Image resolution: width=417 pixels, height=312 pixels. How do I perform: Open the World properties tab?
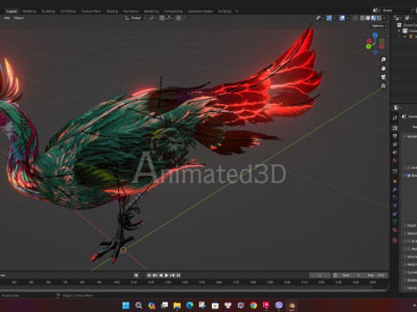tap(395, 160)
